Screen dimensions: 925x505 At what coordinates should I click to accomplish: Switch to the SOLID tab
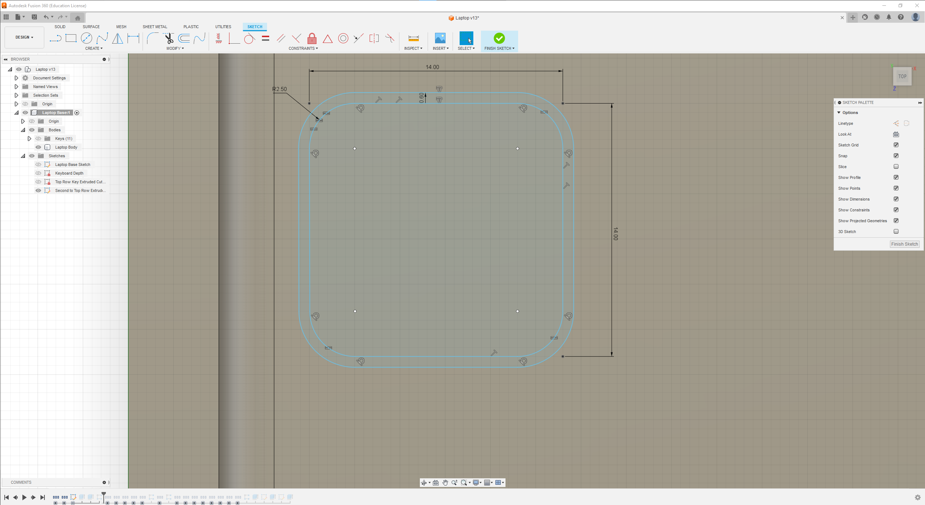click(60, 27)
